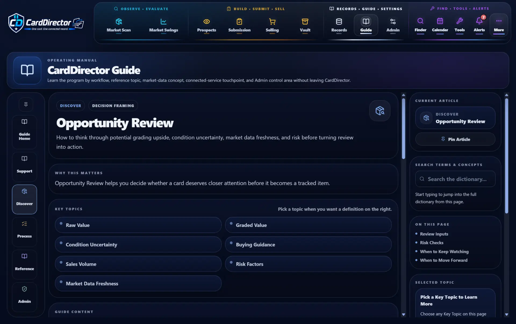This screenshot has height=324, width=516.
Task: View Alerts with 7 notifications
Action: point(479,25)
